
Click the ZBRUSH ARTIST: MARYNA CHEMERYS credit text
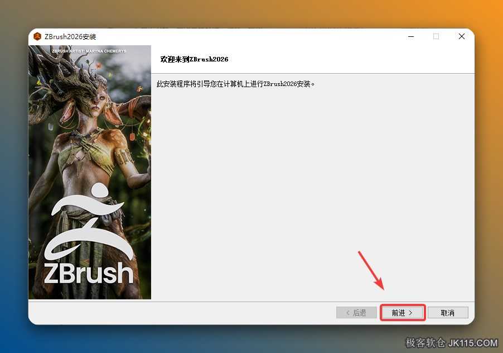89,51
